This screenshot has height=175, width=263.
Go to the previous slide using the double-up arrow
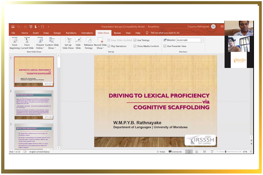tap(251, 140)
